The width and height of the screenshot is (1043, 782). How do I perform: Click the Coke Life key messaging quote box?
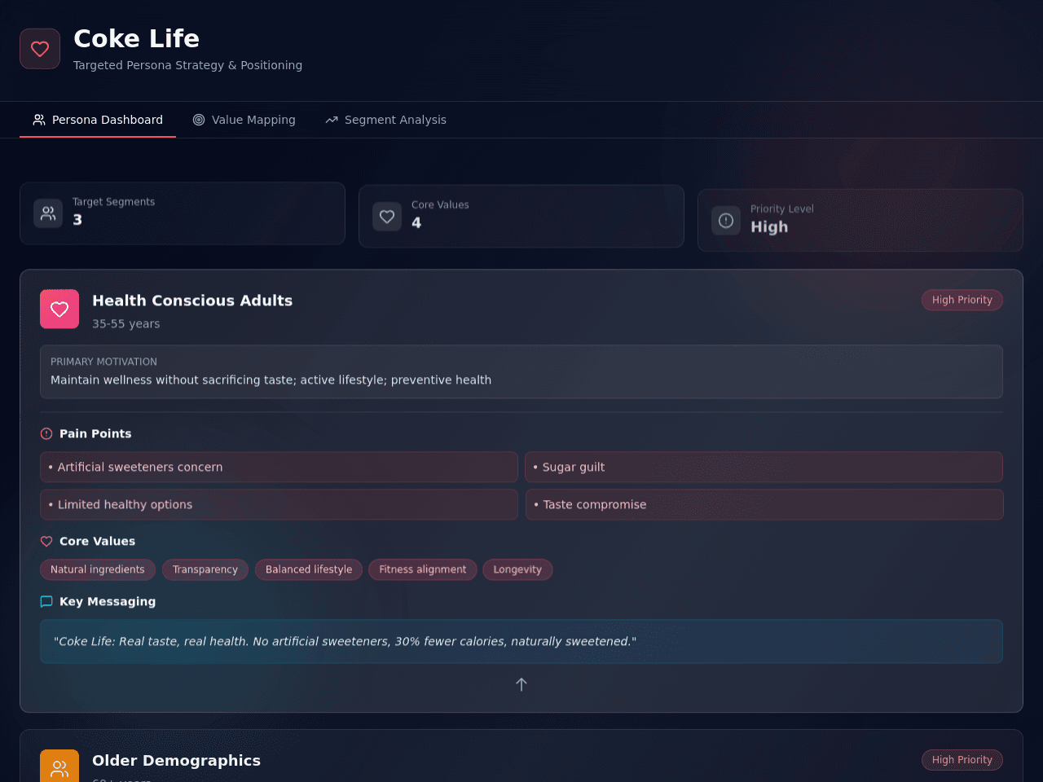click(521, 641)
